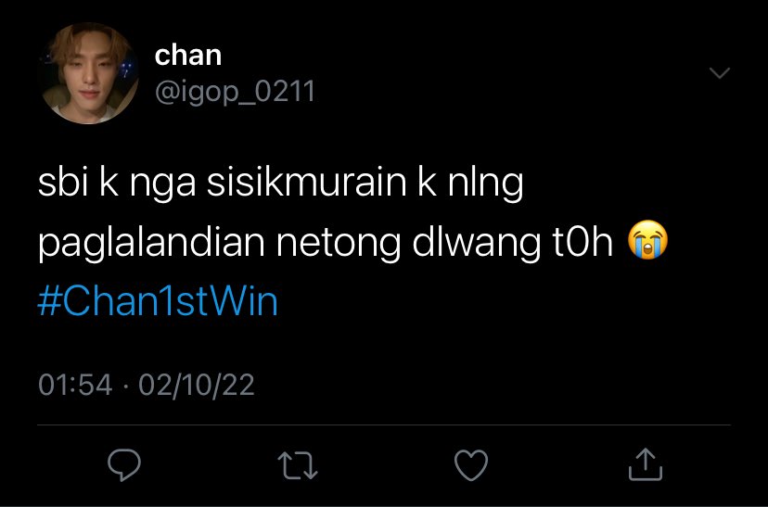Select the tweet line starting with paglalandian
This screenshot has height=507, width=768.
352,242
